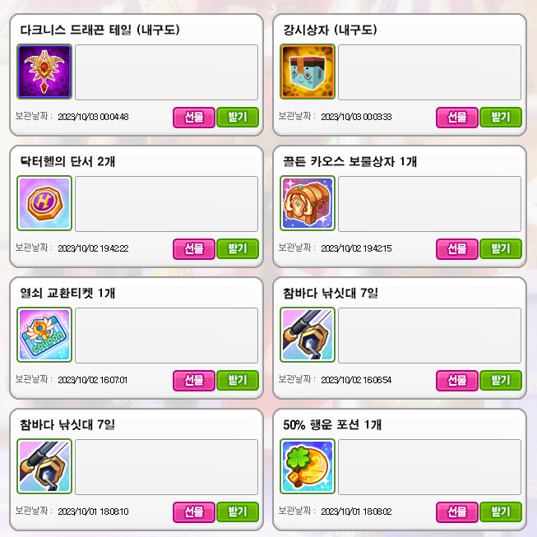Gift the 참바다 낚싯대 stored 2023/10/02

457,381
